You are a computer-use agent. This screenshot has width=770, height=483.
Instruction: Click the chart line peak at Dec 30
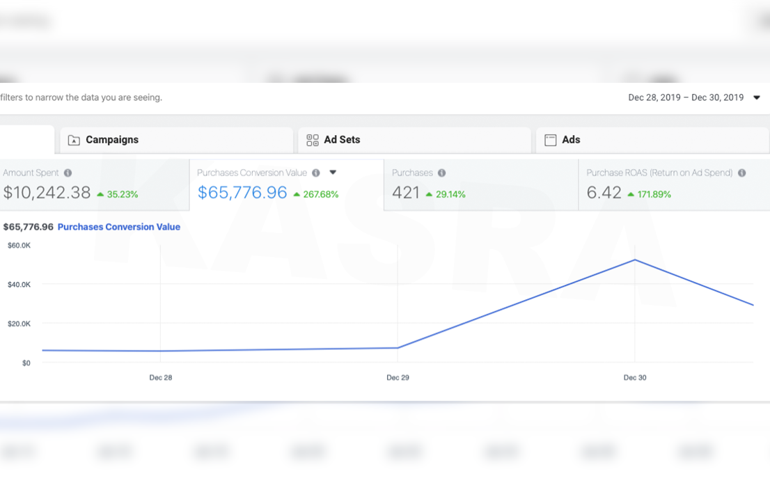[634, 260]
